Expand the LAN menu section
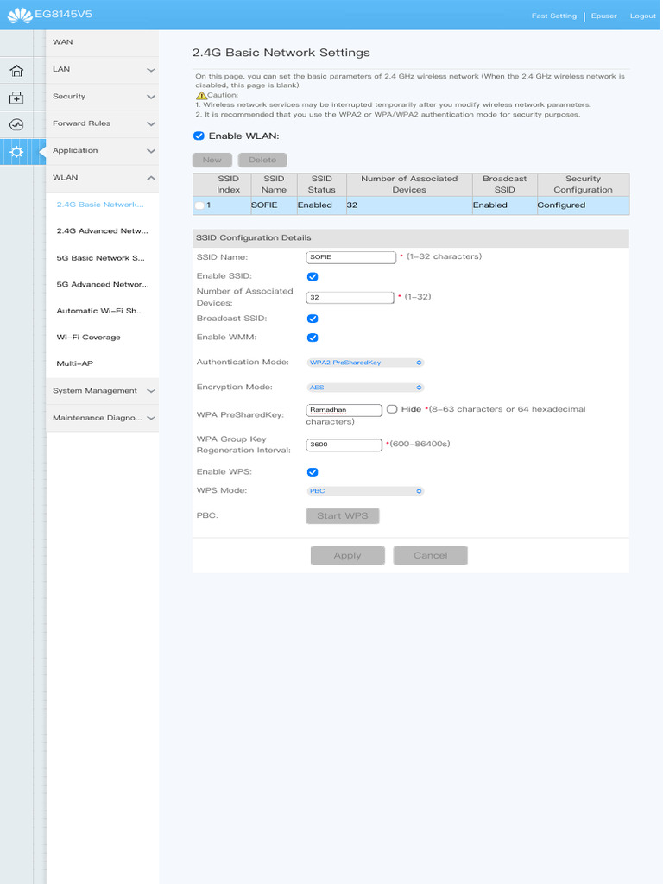The height and width of the screenshot is (884, 663). tap(102, 70)
